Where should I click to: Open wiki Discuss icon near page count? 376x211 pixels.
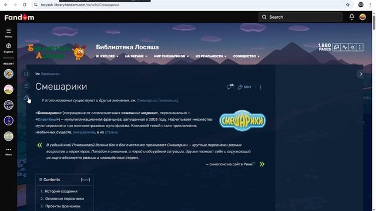337,47
